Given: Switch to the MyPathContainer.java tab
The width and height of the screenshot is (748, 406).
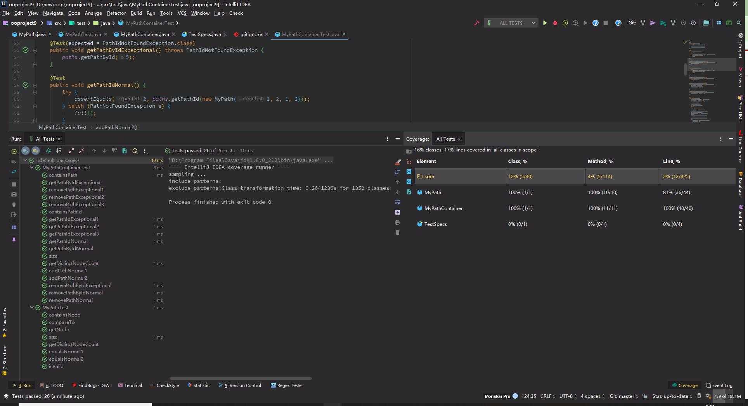Looking at the screenshot, I should tap(144, 34).
